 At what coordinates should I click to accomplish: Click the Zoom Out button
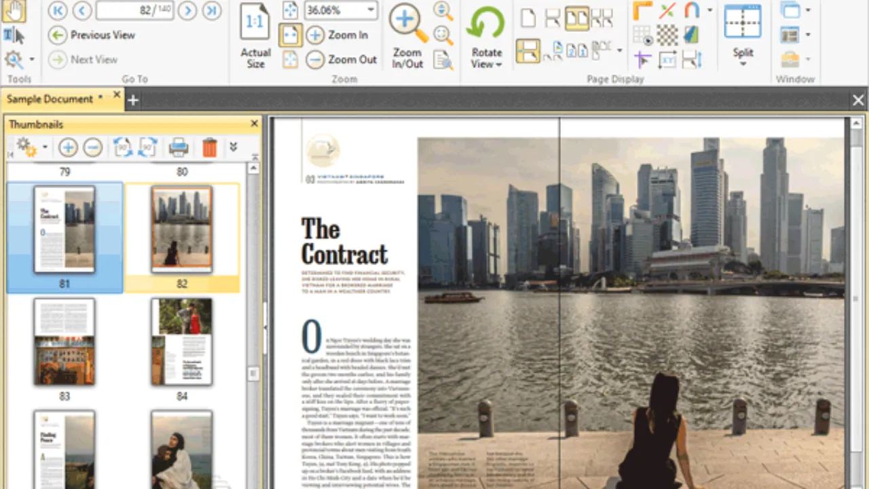[341, 60]
